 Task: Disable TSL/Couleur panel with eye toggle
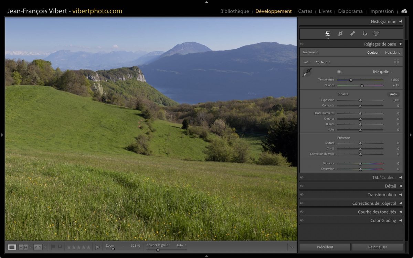[302, 178]
